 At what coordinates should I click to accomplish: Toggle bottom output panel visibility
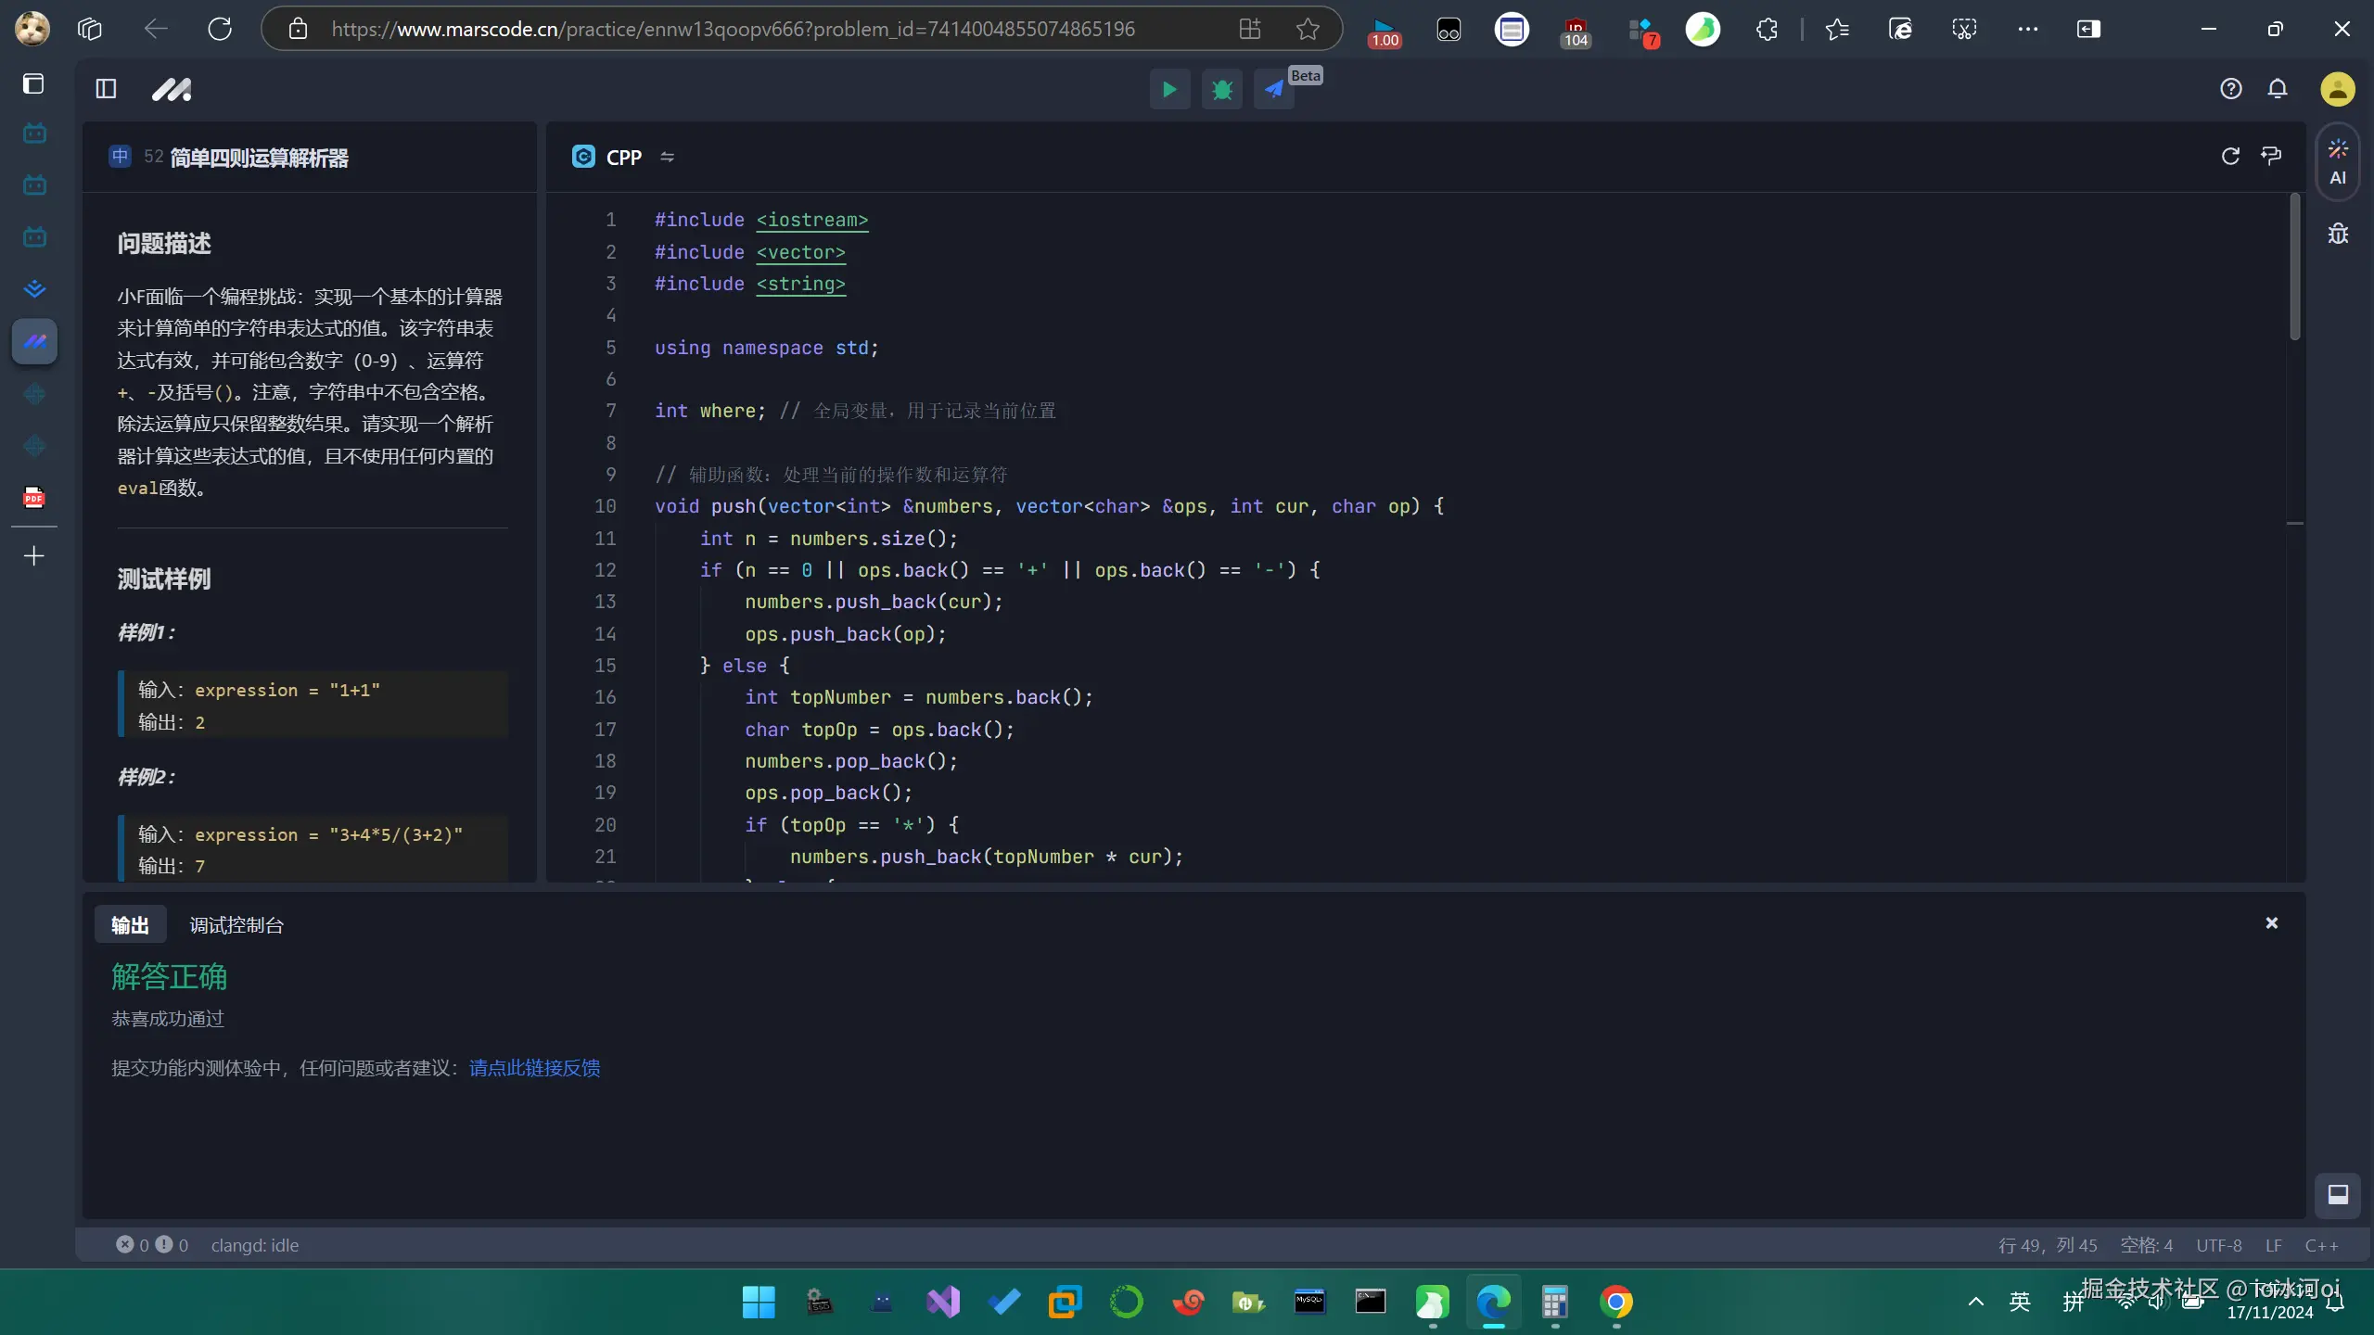pyautogui.click(x=2337, y=1194)
